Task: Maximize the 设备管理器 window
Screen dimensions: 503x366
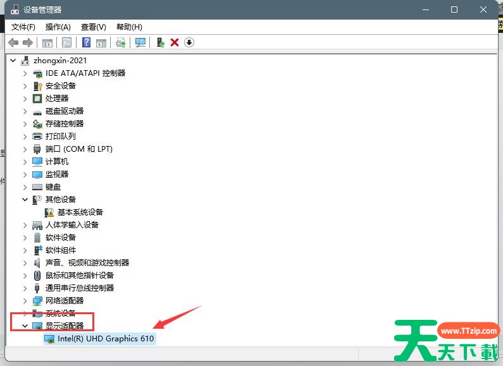Action: click(454, 9)
